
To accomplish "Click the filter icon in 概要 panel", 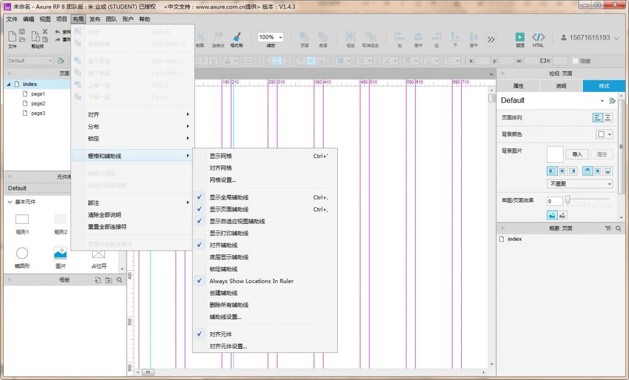I will tap(608, 228).
